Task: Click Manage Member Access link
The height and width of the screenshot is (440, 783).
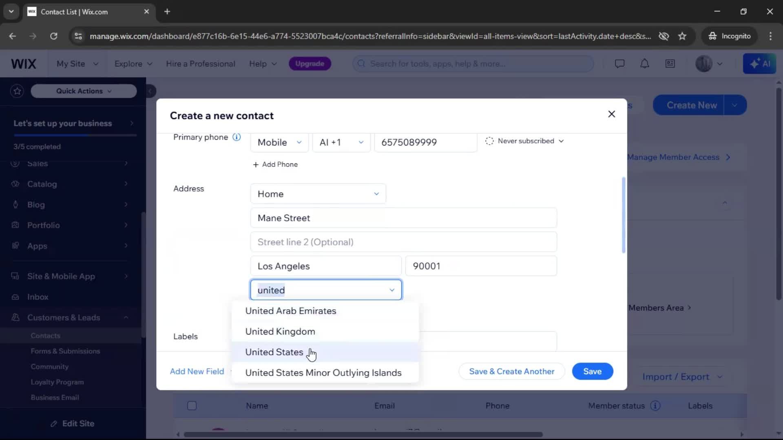Action: point(679,157)
